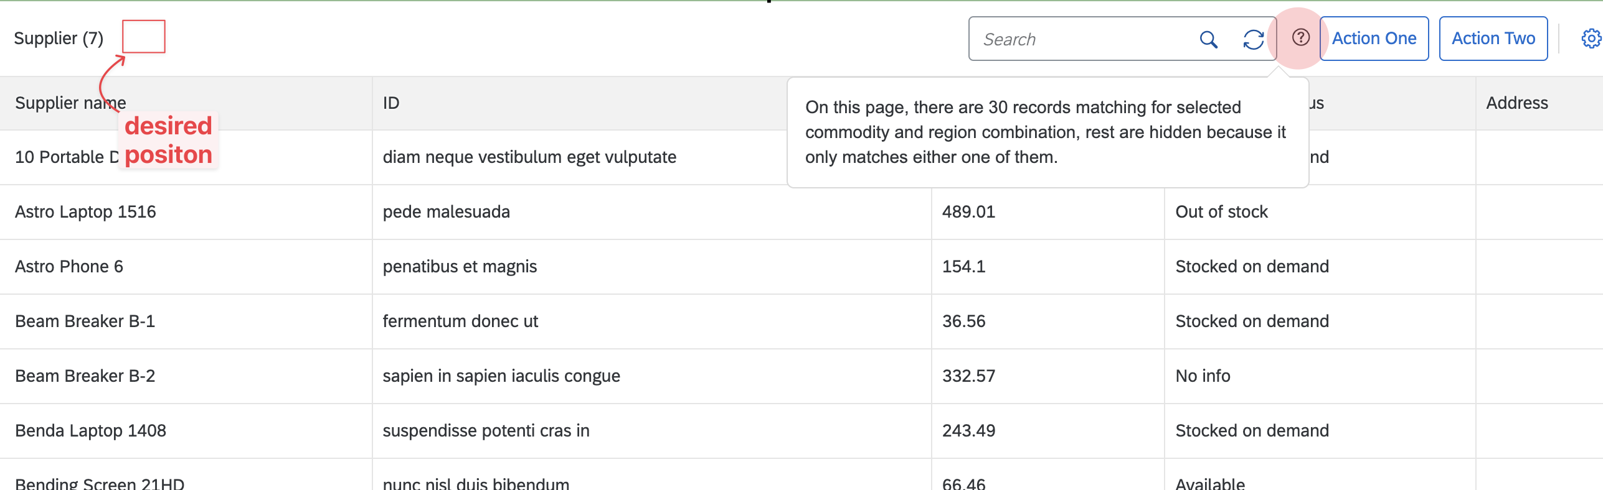Sort by the Supplier name column header
Screen dimensions: 1603x490
[x=70, y=102]
